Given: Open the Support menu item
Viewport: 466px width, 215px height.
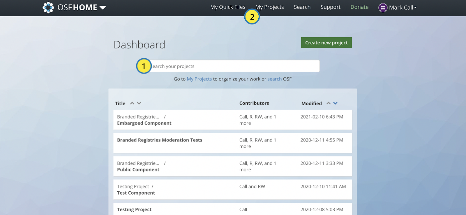Looking at the screenshot, I should [330, 7].
